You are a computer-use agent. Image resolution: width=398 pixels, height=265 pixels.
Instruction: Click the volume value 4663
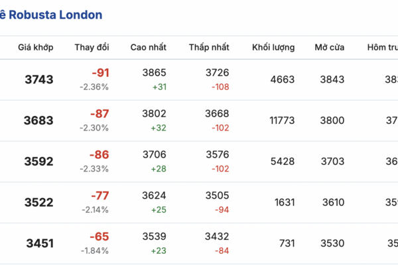point(283,79)
